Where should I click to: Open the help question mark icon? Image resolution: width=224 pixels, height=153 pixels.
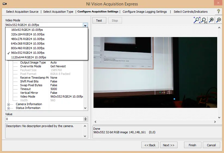[x=219, y=11]
